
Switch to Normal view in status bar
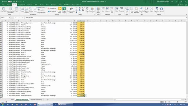coord(162,102)
